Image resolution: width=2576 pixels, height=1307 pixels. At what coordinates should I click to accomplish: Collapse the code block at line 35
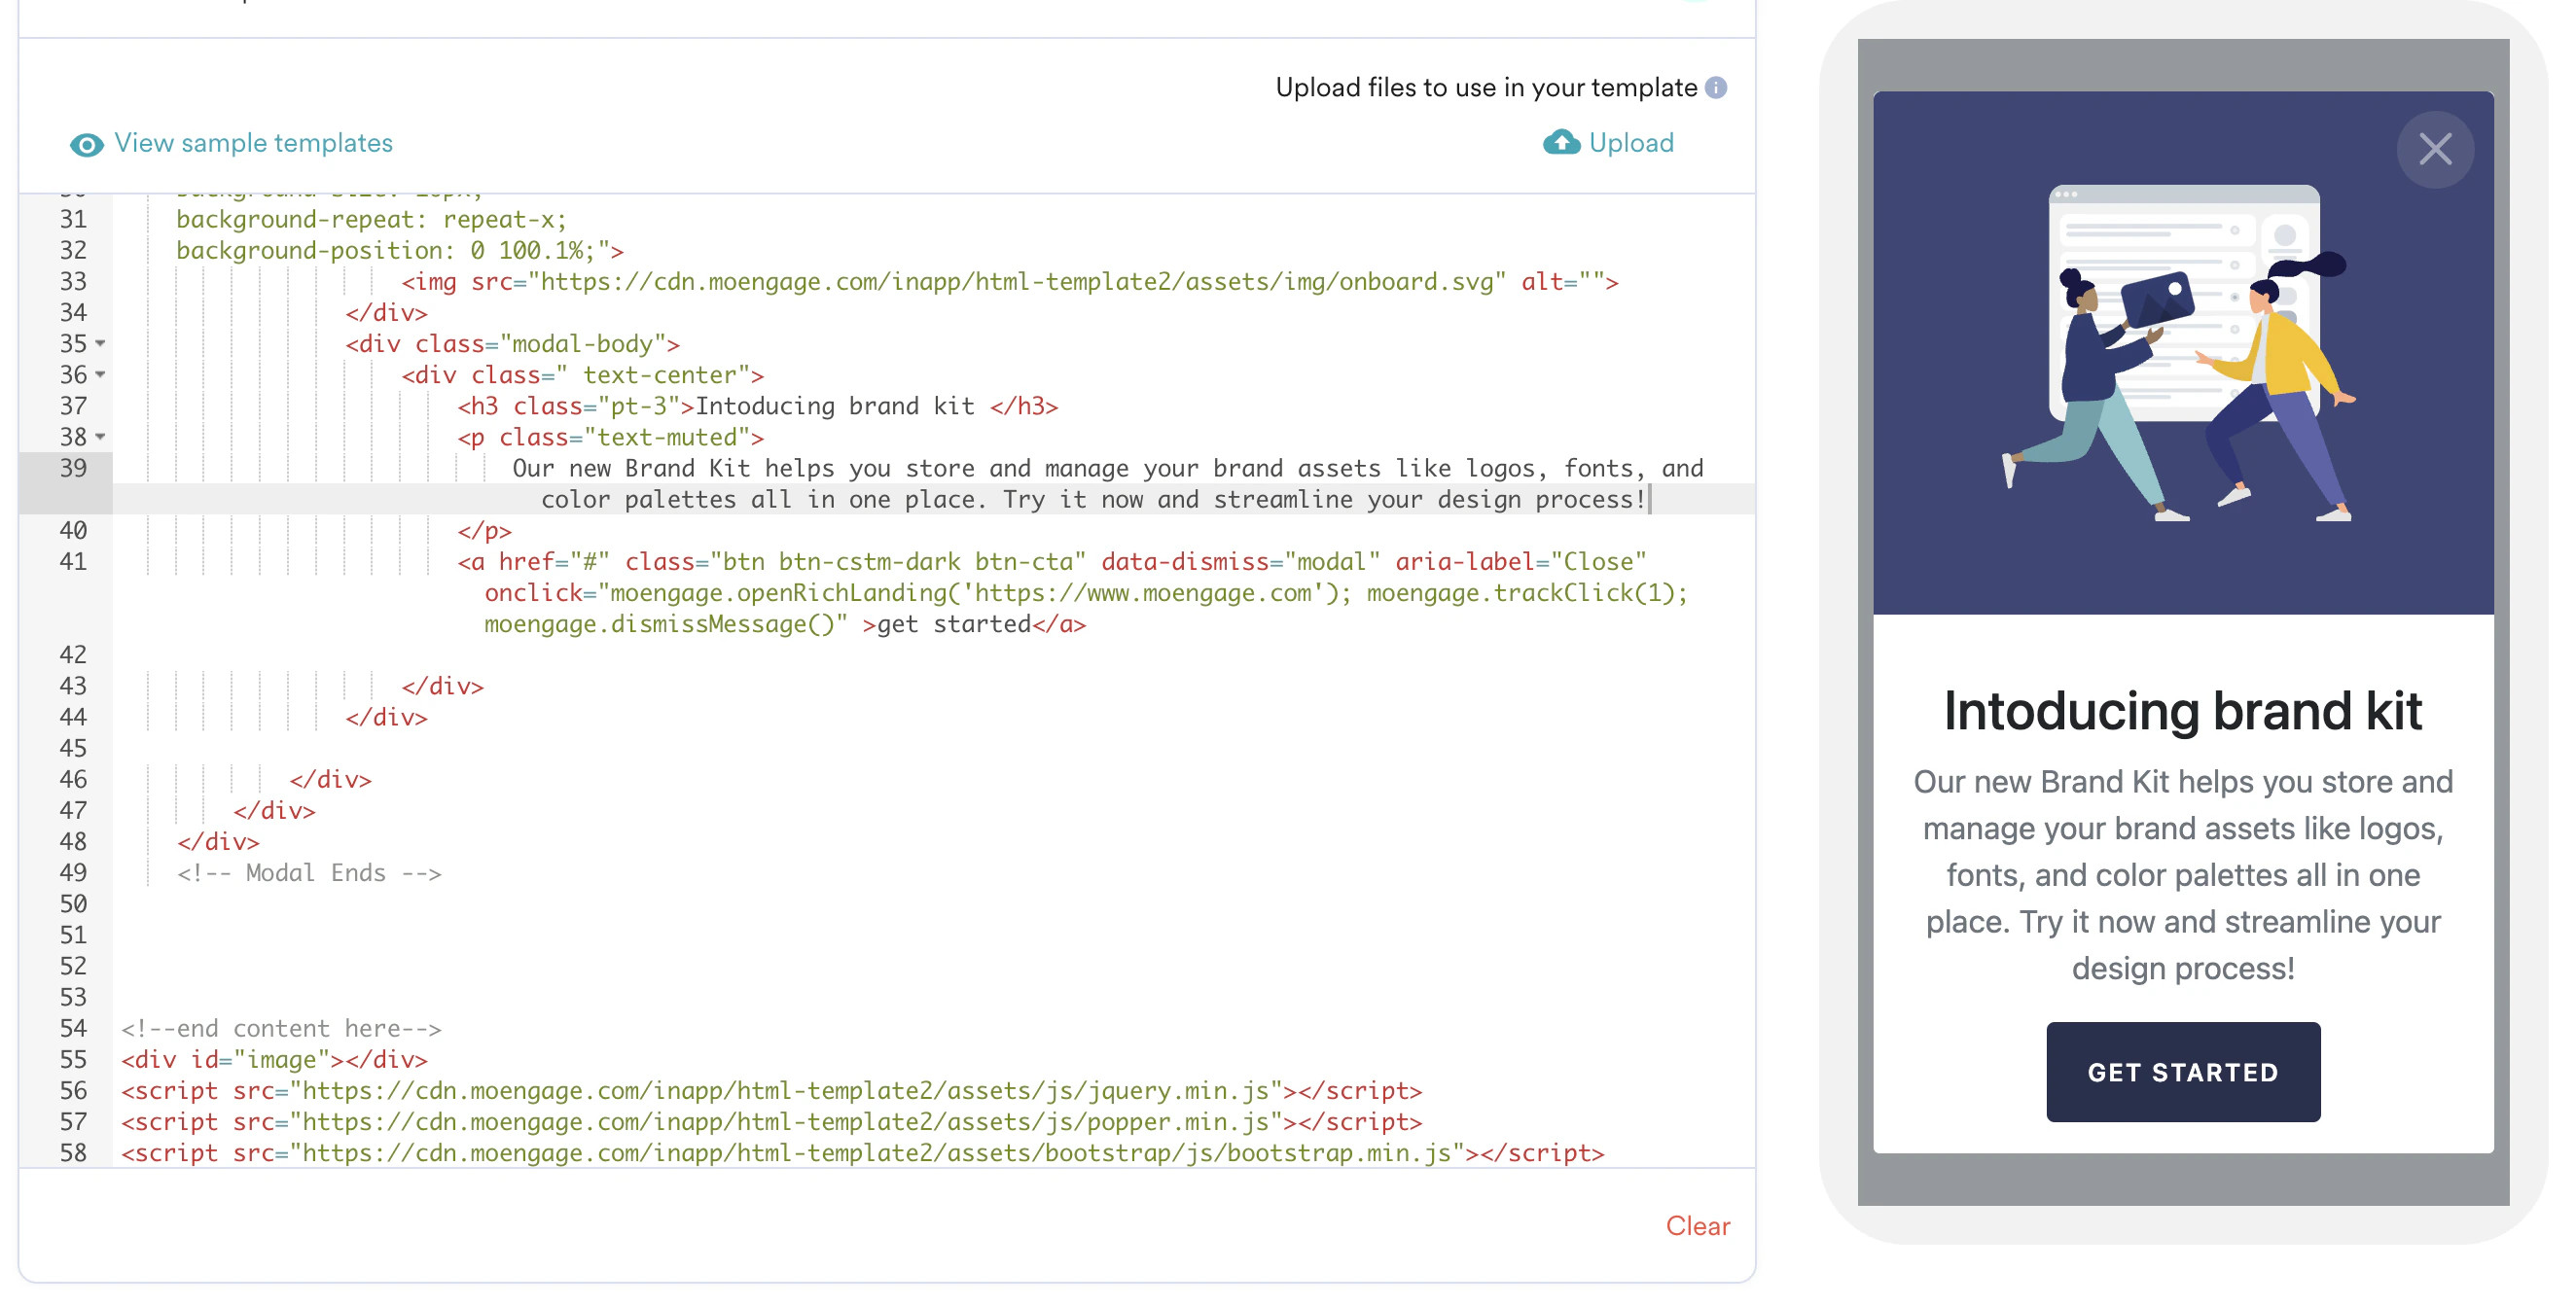[x=100, y=344]
